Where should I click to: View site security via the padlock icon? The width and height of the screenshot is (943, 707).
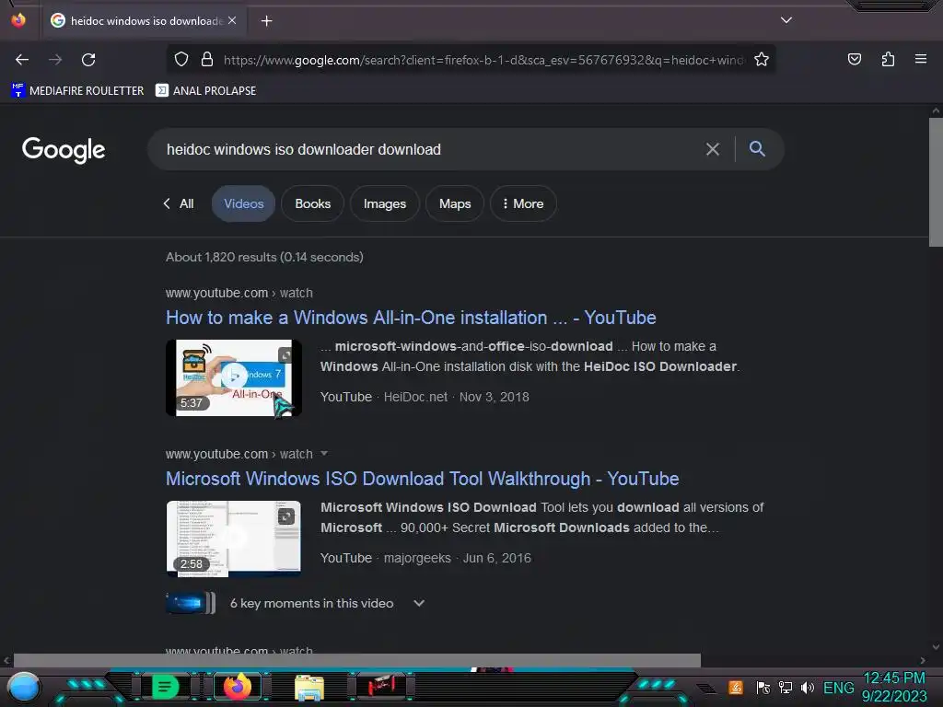coord(207,59)
